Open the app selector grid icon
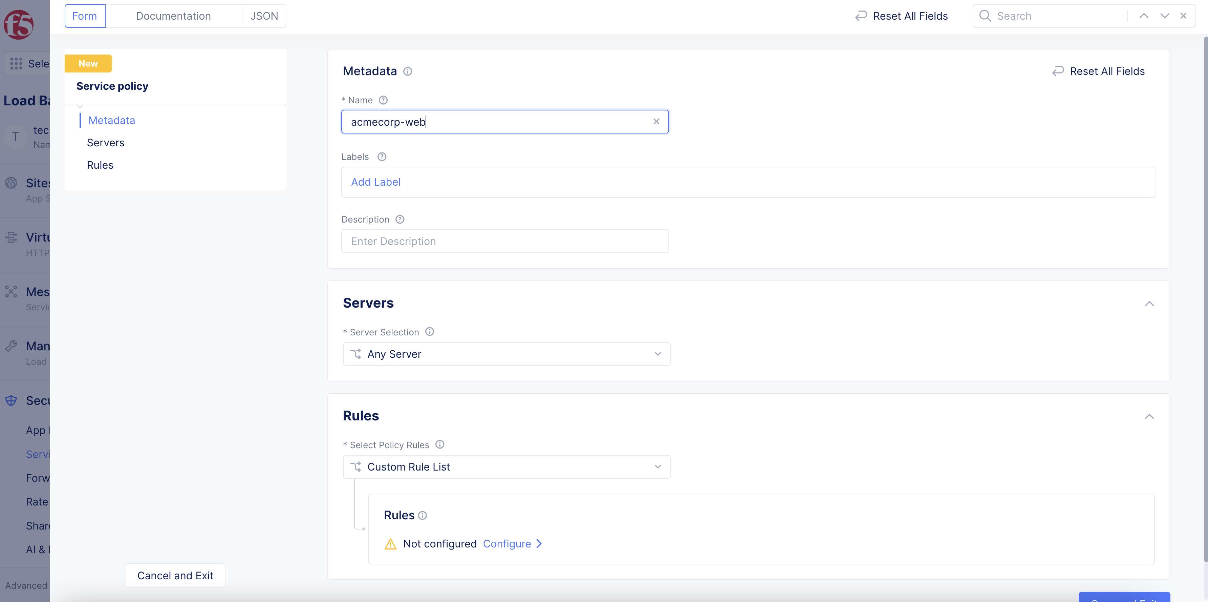The height and width of the screenshot is (602, 1208). pos(16,63)
